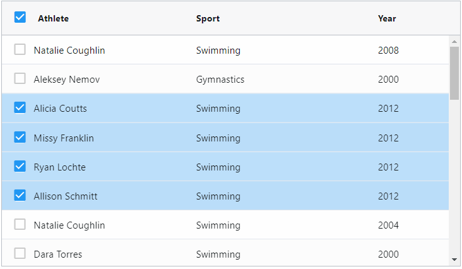Uncheck the select-all header checkbox
Screen dimensions: 462x269
[20, 17]
